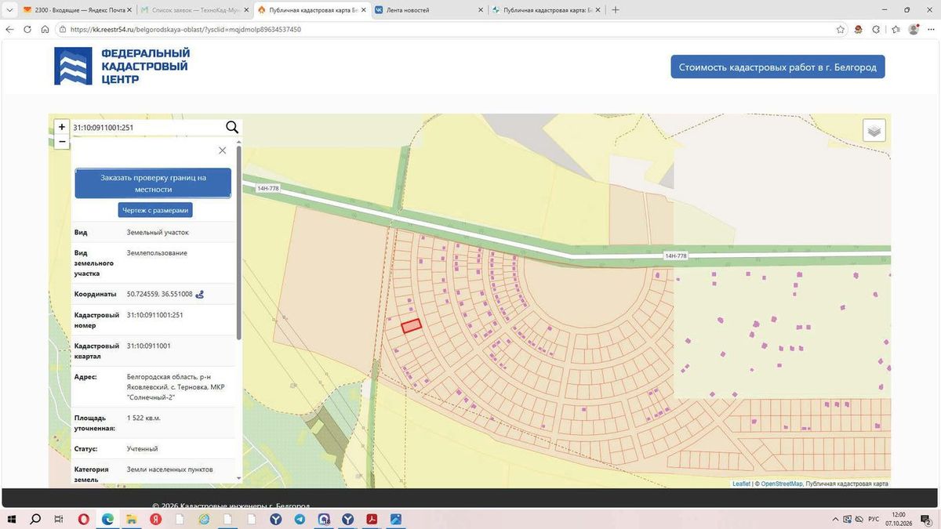Image resolution: width=941 pixels, height=529 pixels.
Task: Click cadastral quarter value 31:10:0911001
Action: [149, 346]
